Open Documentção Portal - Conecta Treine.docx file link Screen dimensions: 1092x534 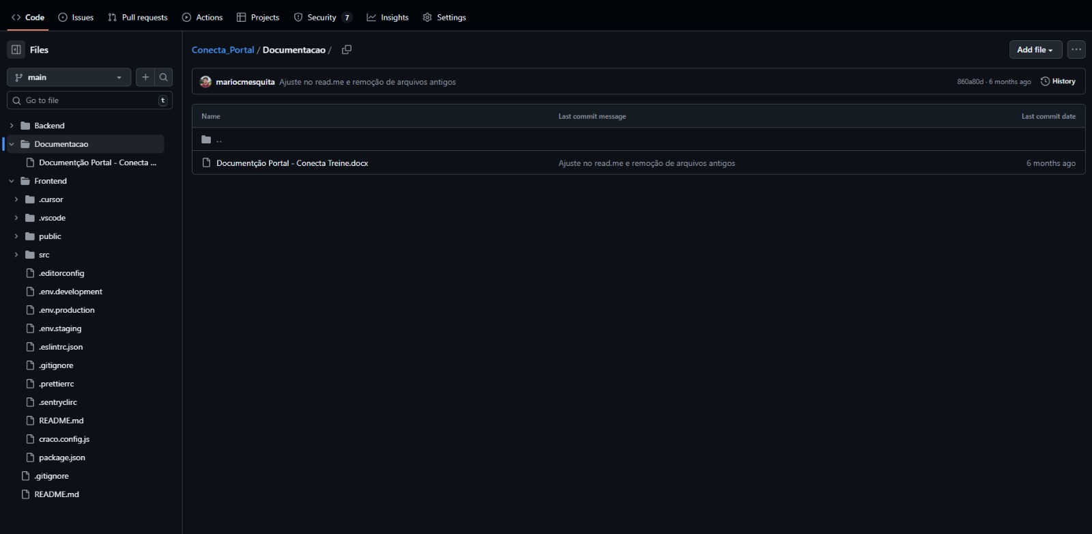point(292,163)
